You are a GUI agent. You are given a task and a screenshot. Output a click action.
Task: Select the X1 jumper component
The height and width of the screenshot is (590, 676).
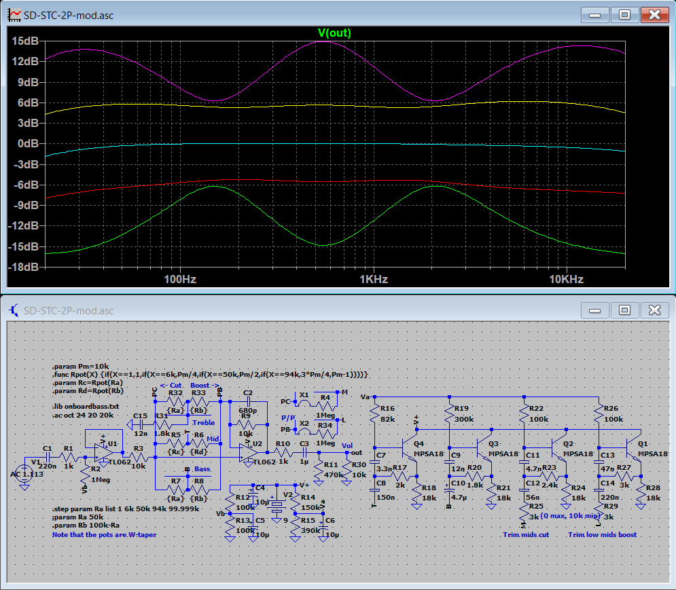(305, 402)
